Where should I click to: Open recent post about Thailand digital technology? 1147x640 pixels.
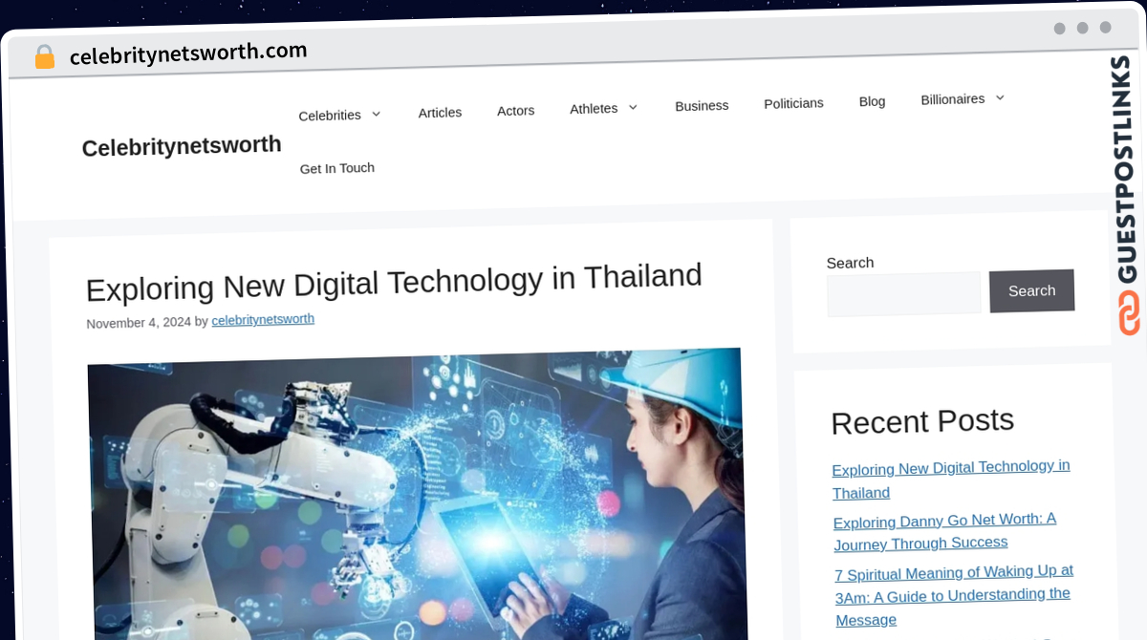(x=951, y=480)
